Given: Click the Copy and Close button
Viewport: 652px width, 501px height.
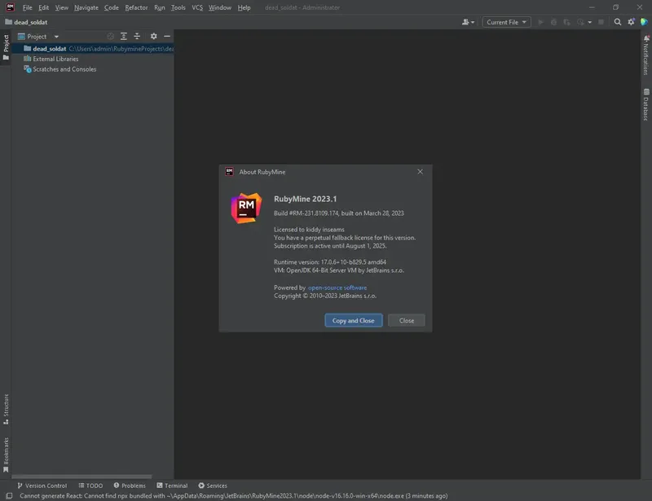Looking at the screenshot, I should click(x=354, y=320).
